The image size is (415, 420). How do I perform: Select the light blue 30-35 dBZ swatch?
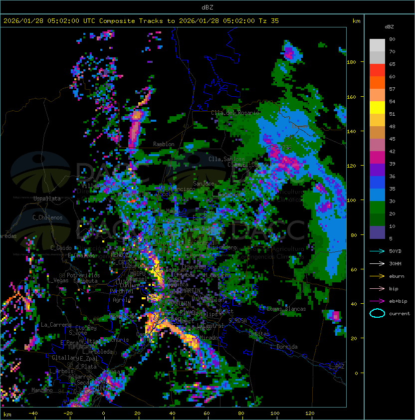tap(377, 195)
